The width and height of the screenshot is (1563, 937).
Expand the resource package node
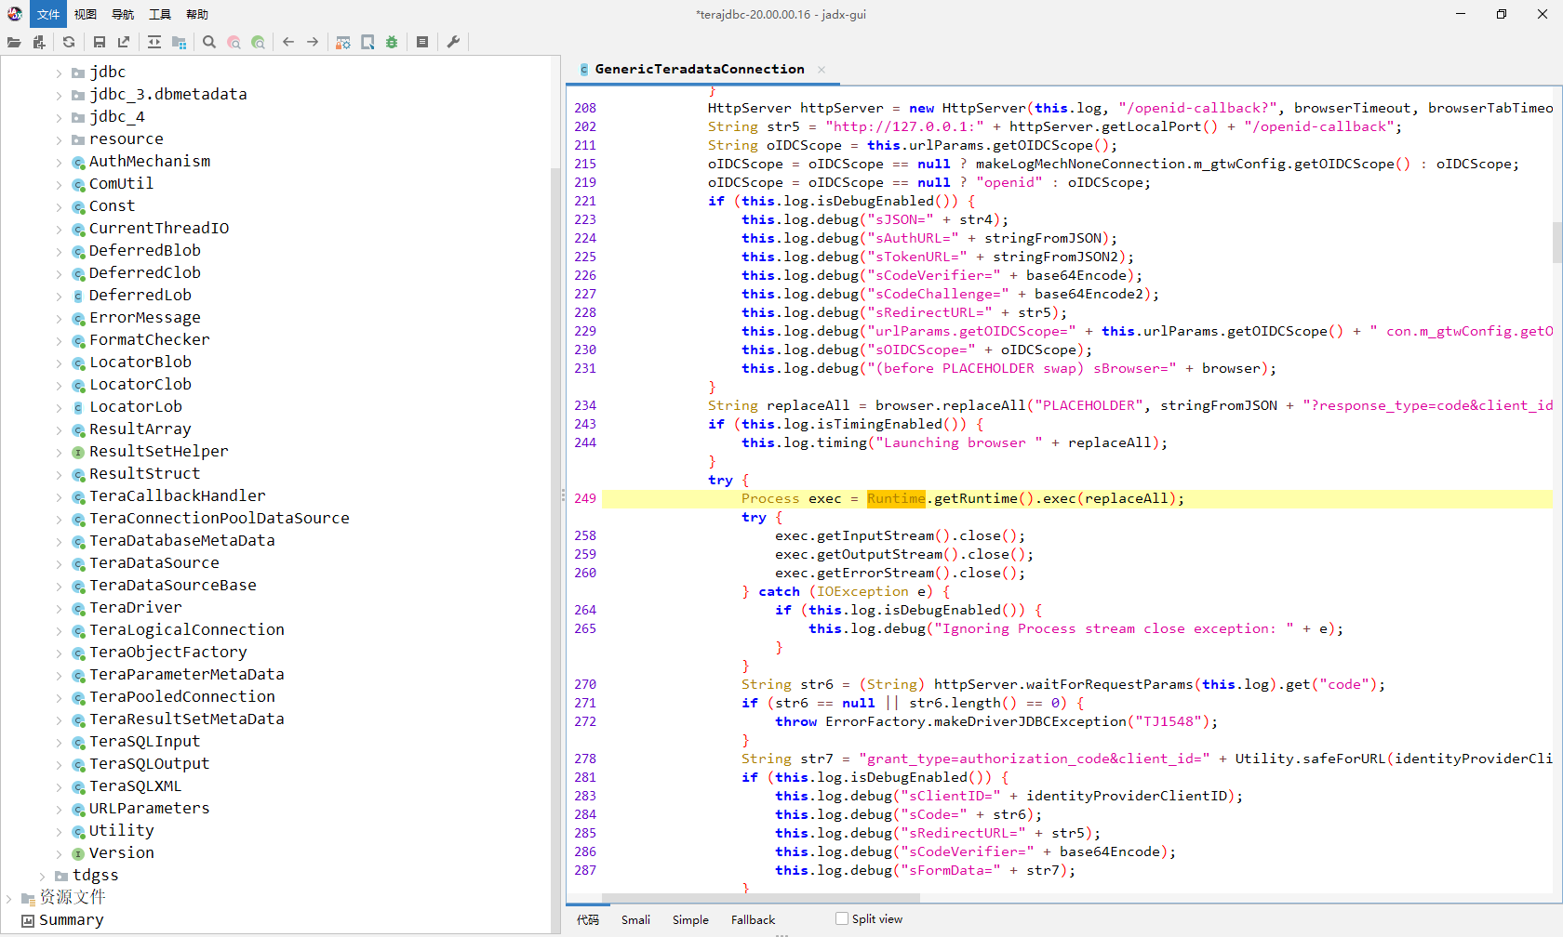pyautogui.click(x=59, y=139)
